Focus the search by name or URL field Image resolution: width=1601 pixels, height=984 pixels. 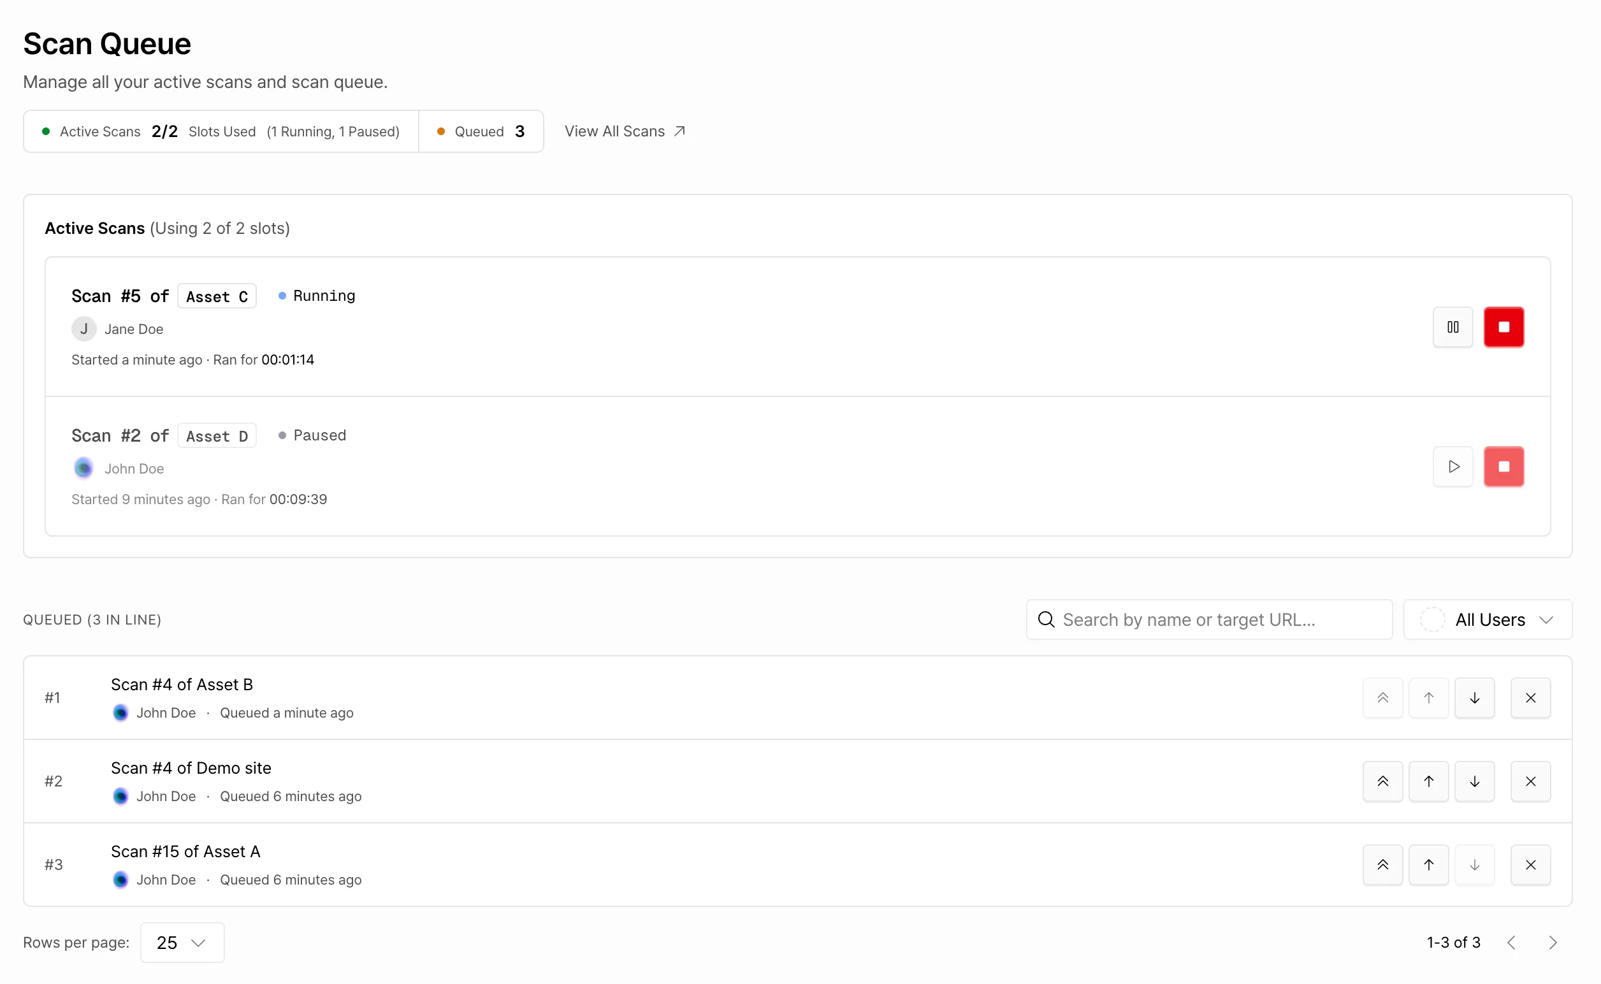pos(1209,619)
